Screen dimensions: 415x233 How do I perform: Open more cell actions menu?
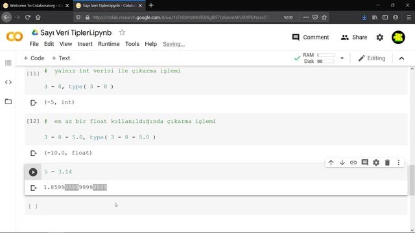click(399, 162)
